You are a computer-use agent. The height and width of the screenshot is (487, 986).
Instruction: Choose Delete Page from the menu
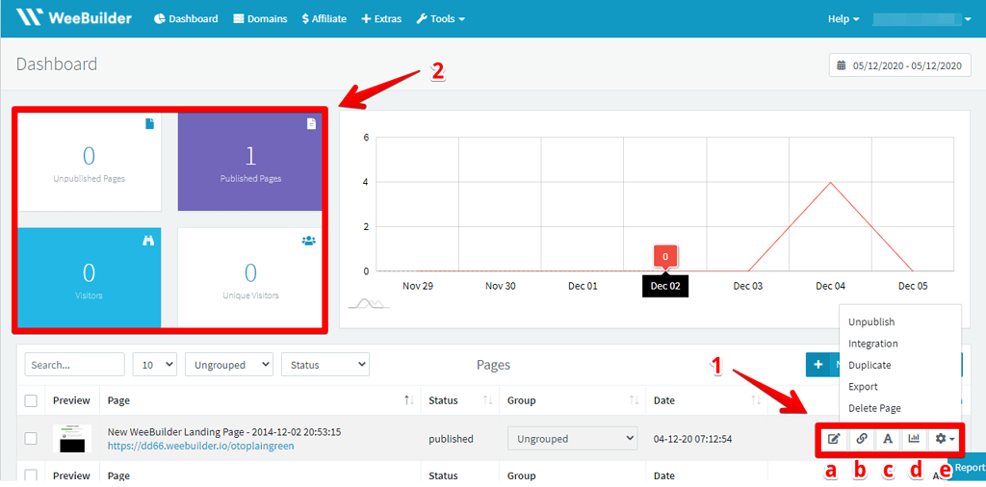point(874,408)
